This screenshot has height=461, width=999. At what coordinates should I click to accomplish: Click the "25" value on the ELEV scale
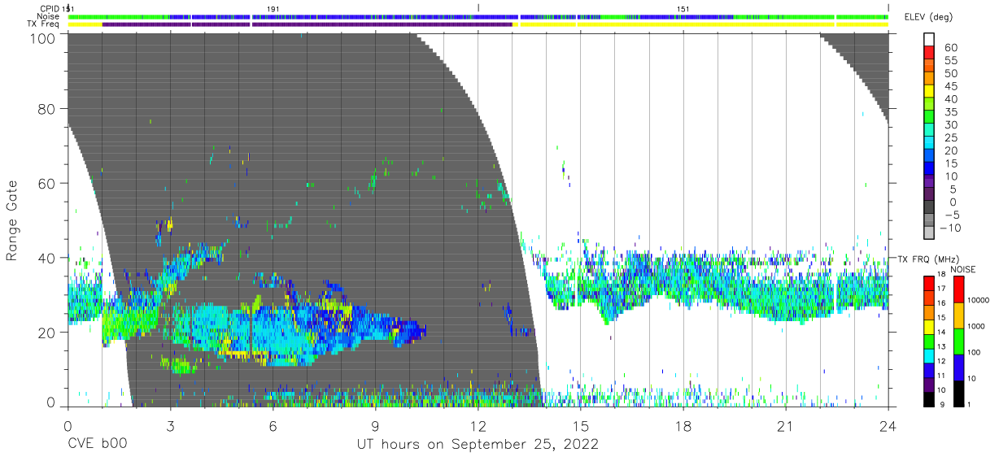point(951,138)
